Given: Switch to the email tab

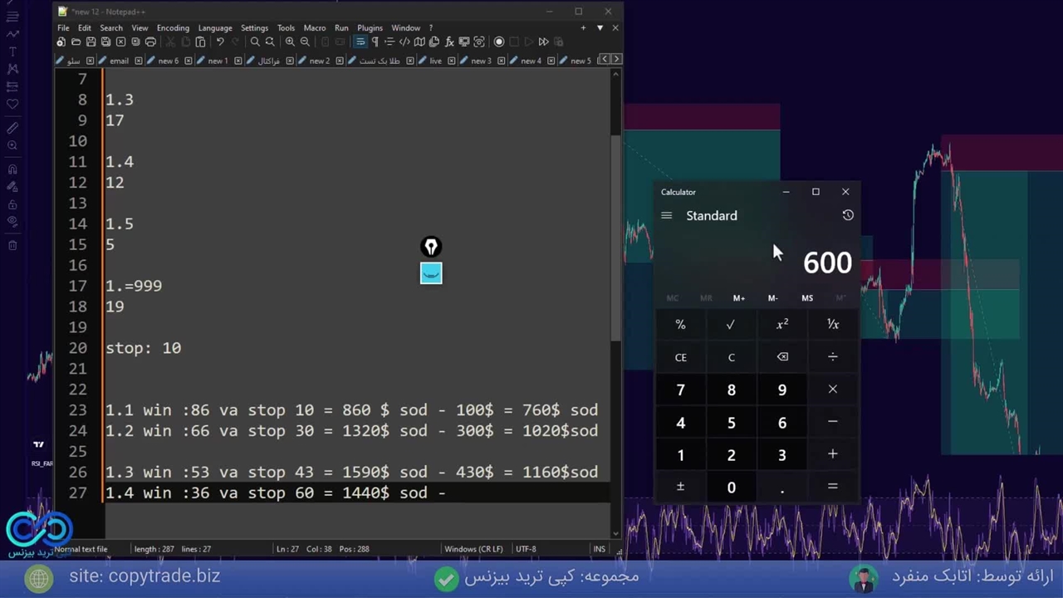Looking at the screenshot, I should click(119, 61).
